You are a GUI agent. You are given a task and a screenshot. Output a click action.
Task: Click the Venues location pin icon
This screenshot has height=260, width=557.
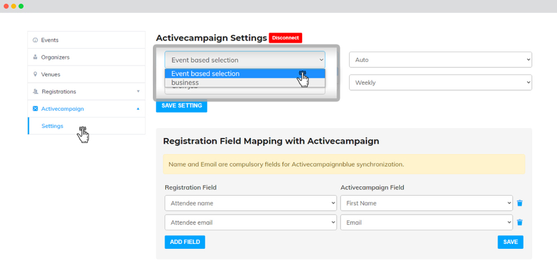pyautogui.click(x=35, y=74)
